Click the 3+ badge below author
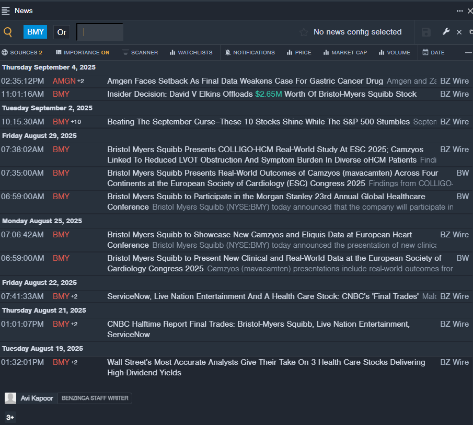The height and width of the screenshot is (425, 473). [10, 418]
